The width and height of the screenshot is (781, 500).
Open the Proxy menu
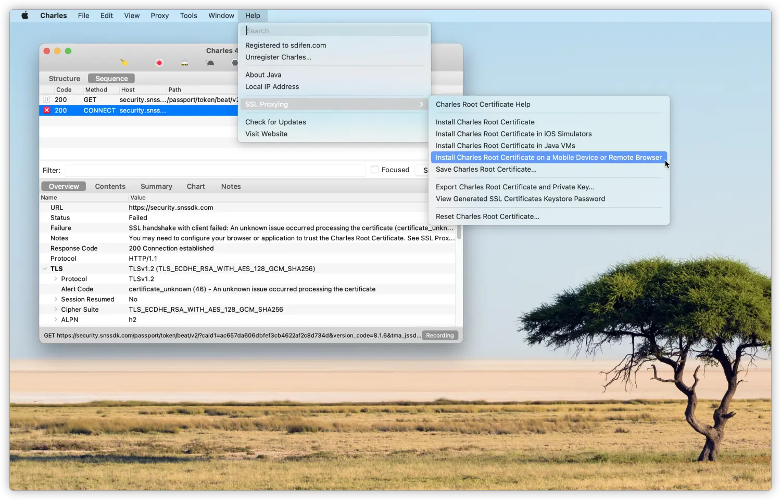[x=160, y=16]
